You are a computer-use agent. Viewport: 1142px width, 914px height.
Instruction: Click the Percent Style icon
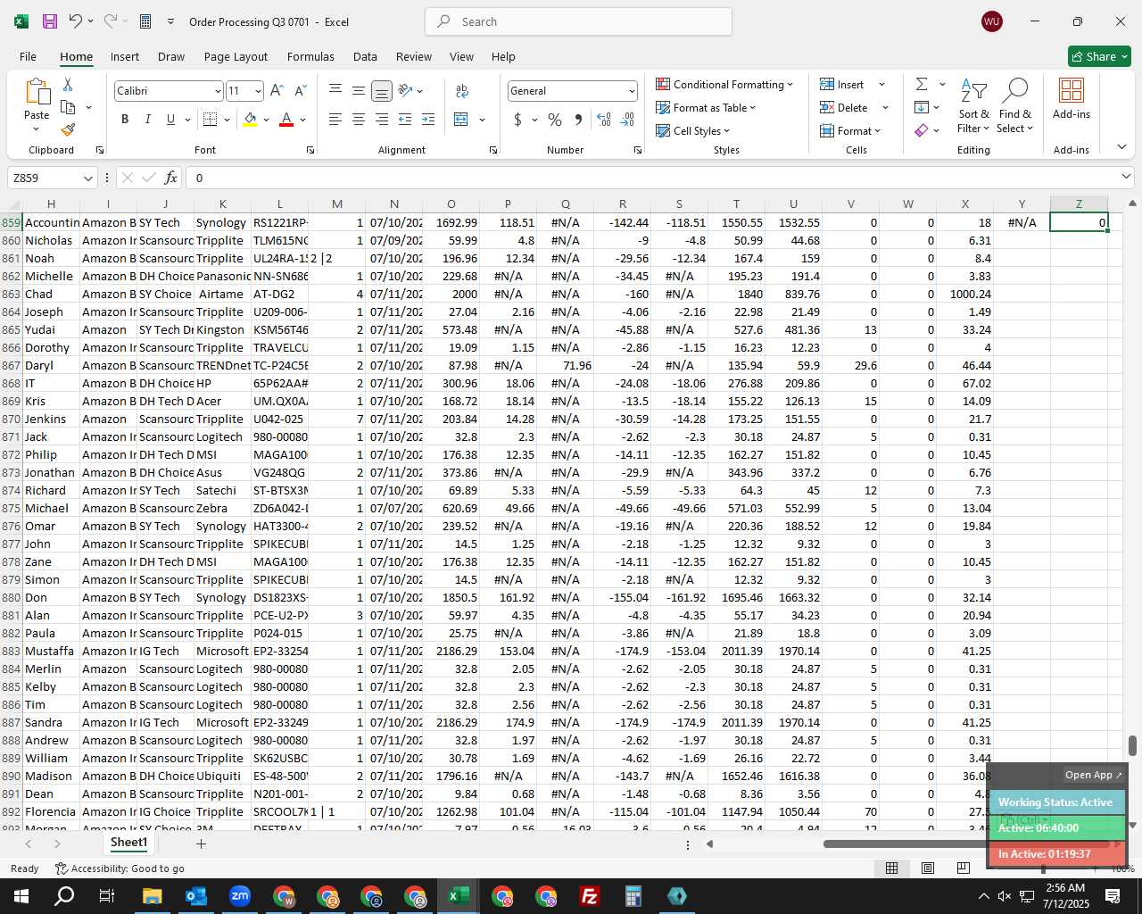[555, 120]
